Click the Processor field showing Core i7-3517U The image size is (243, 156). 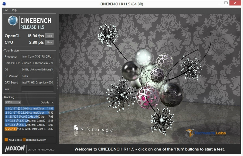tap(37, 57)
